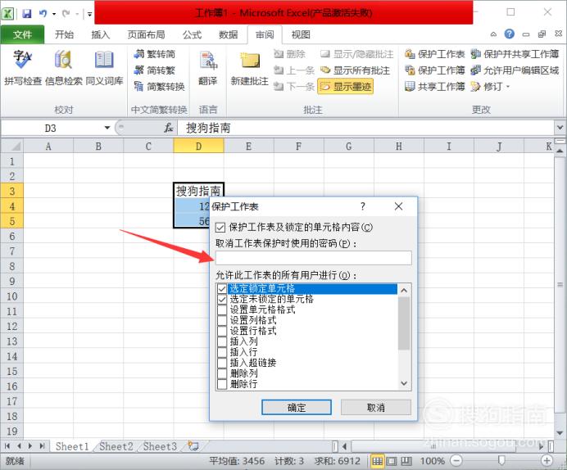Expand the formula bar
567x470 pixels.
coord(560,128)
